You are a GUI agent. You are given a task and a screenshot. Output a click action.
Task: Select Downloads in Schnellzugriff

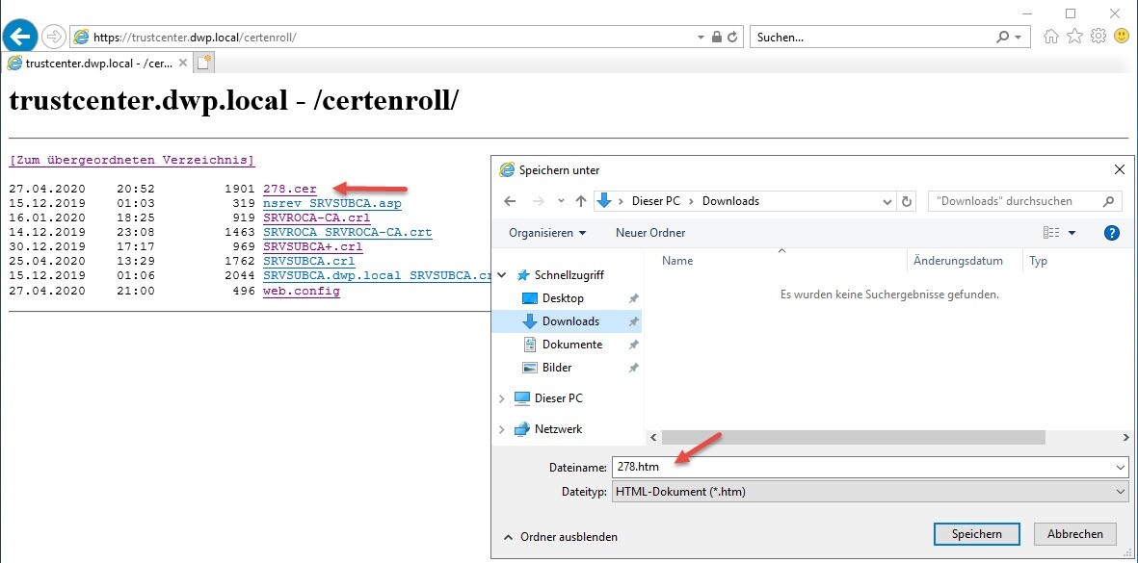569,321
